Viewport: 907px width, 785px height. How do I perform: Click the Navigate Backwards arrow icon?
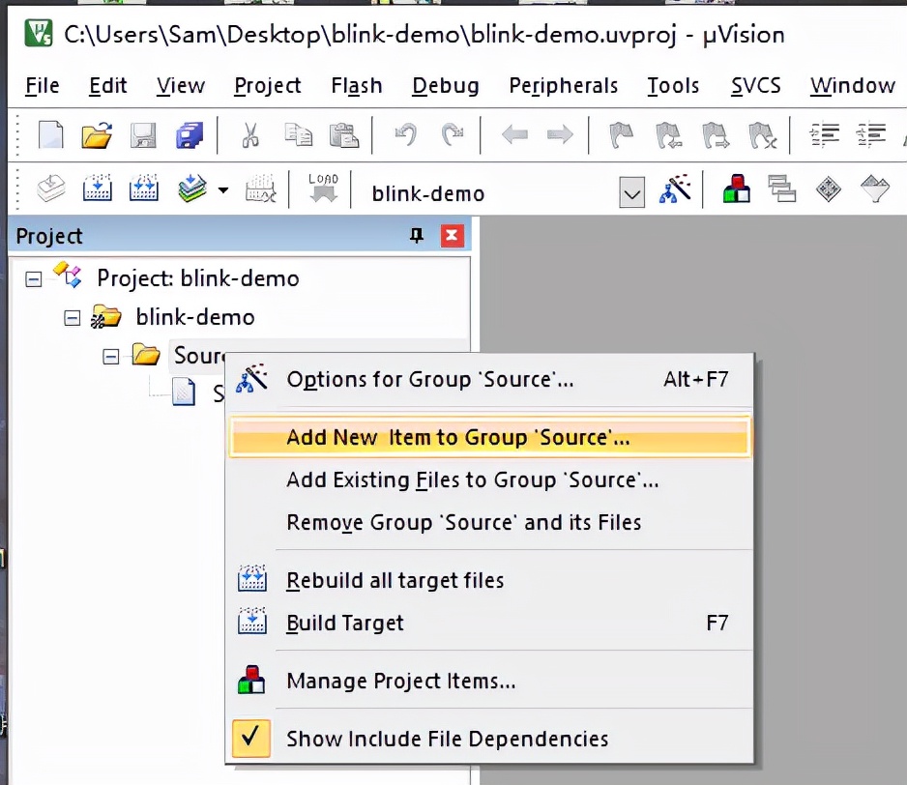coord(514,134)
